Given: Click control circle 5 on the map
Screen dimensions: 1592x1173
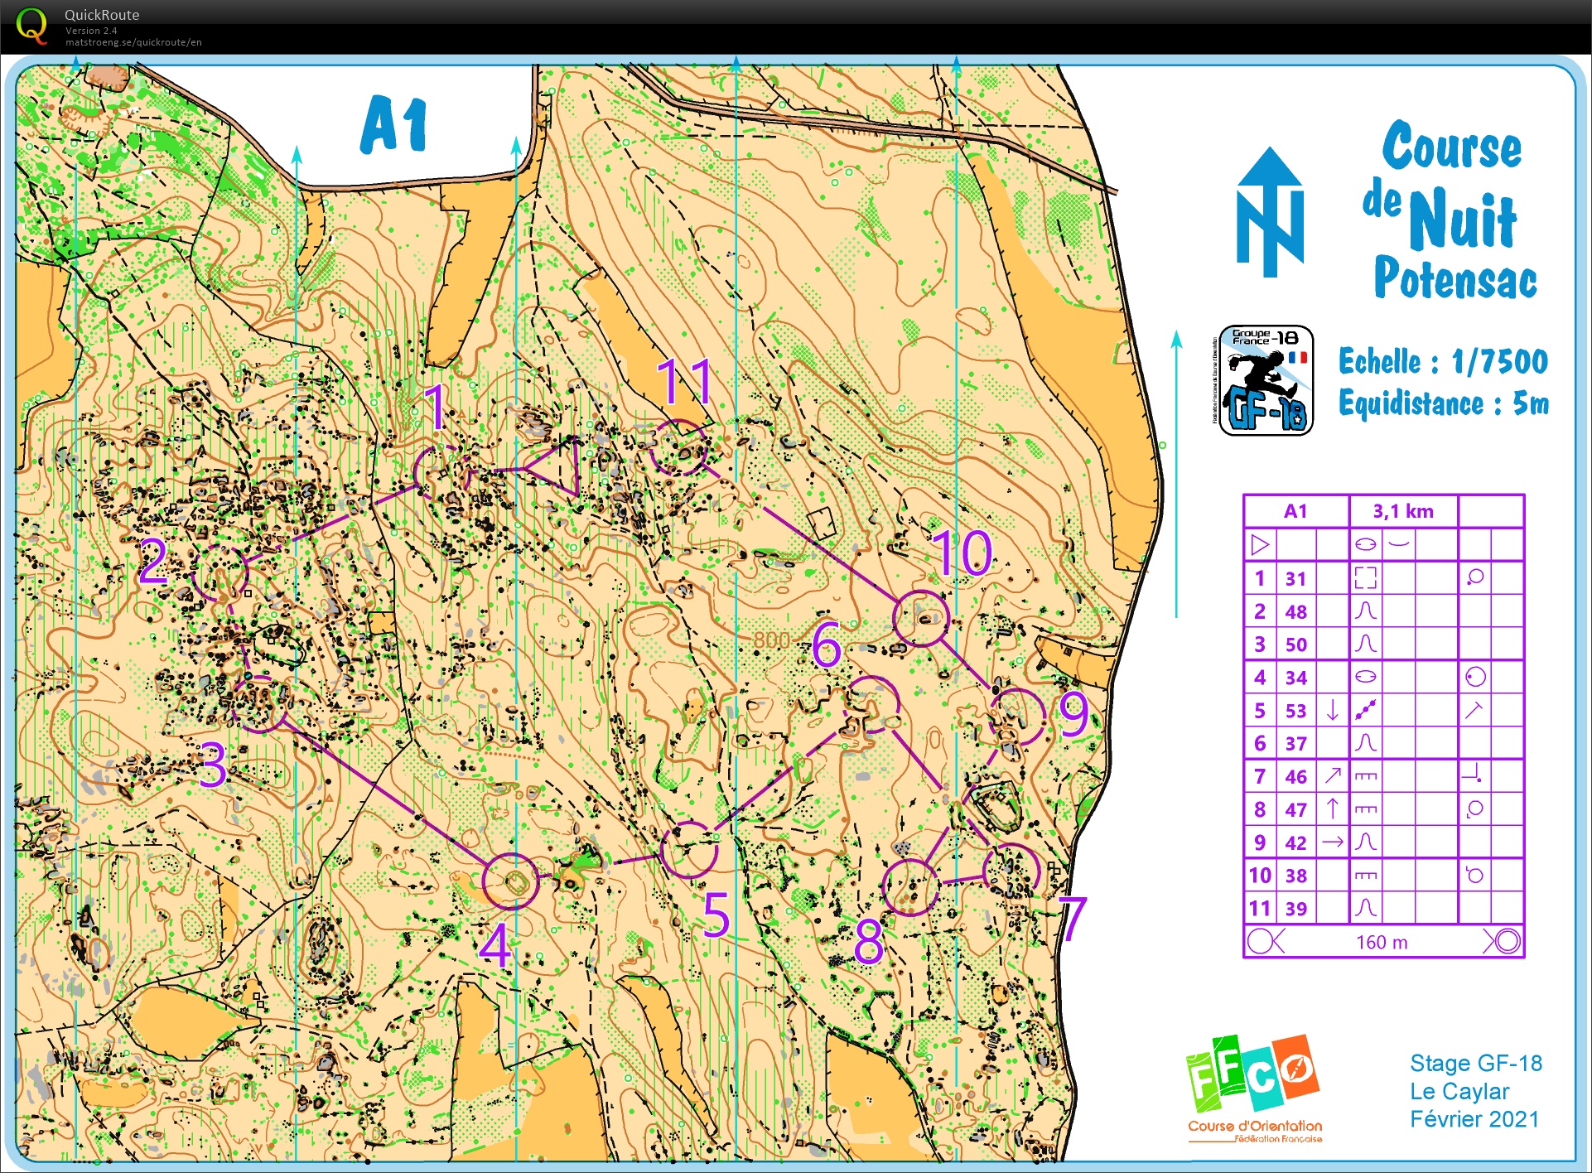Looking at the screenshot, I should point(689,850).
